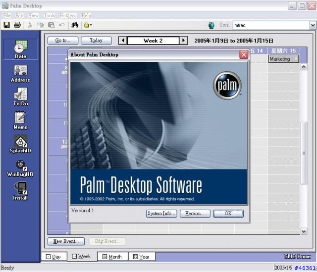Switch to the Day view tab
This screenshot has height=272, width=317.
[x=54, y=257]
